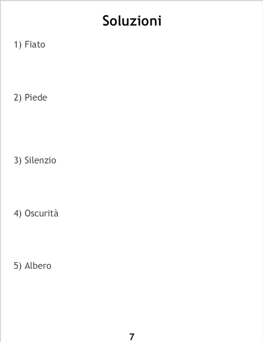Click the "4)" list number
Screen dimensions: 263x342
[18, 213]
